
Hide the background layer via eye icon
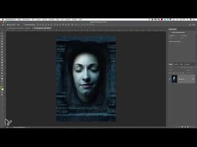[x=170, y=79]
